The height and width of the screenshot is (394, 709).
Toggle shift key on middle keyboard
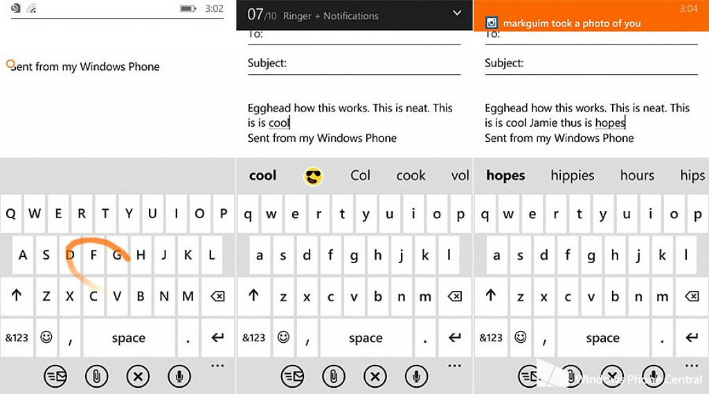[253, 296]
